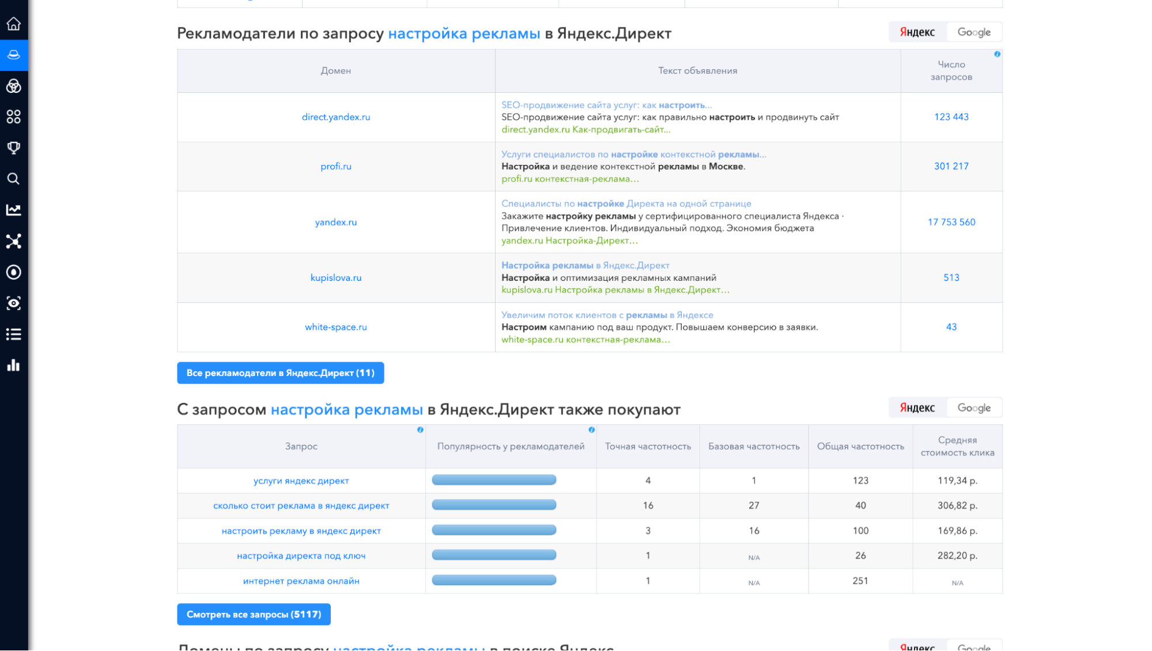Click the apps grid icon in sidebar
1152x651 pixels.
14,117
